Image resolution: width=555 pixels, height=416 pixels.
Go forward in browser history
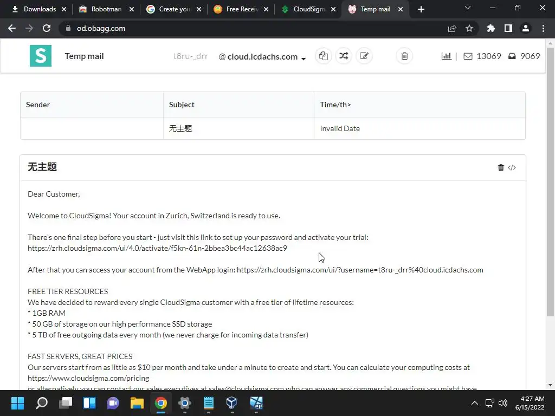coord(29,28)
